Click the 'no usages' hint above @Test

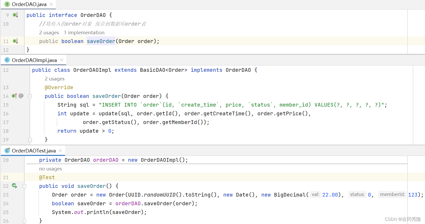tap(51, 169)
